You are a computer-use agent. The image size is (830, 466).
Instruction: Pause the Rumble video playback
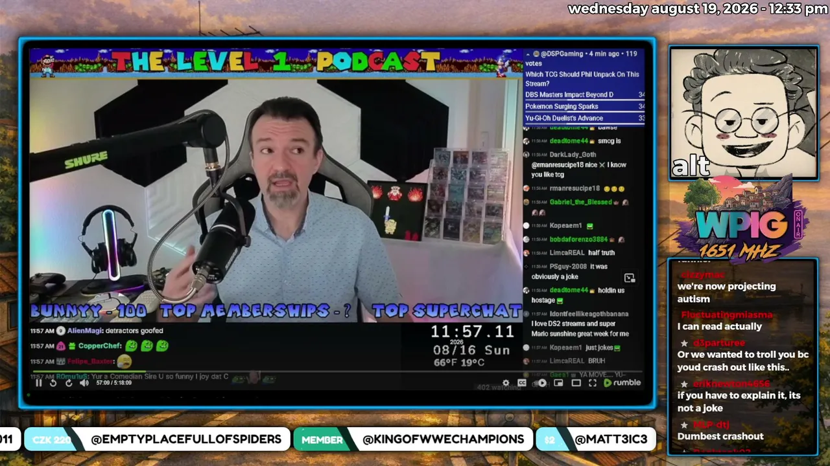pyautogui.click(x=38, y=383)
